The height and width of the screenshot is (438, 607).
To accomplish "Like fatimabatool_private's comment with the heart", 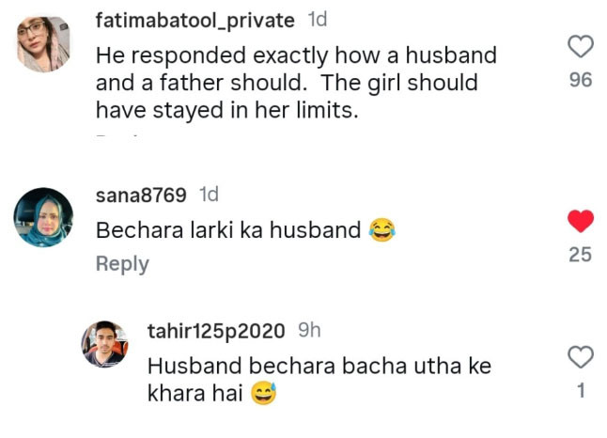I will pos(581,45).
